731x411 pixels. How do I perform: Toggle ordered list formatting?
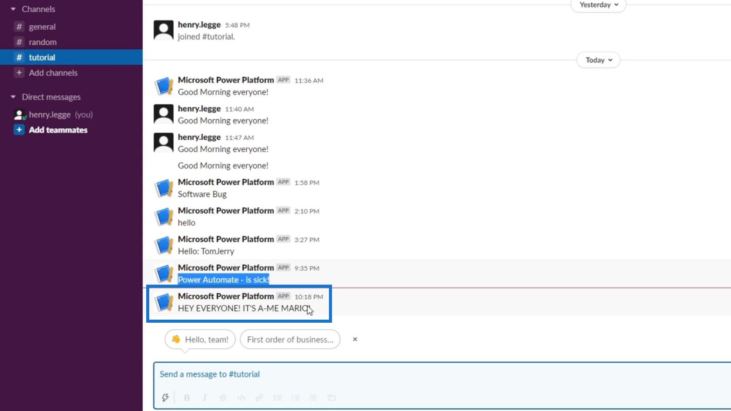point(278,398)
